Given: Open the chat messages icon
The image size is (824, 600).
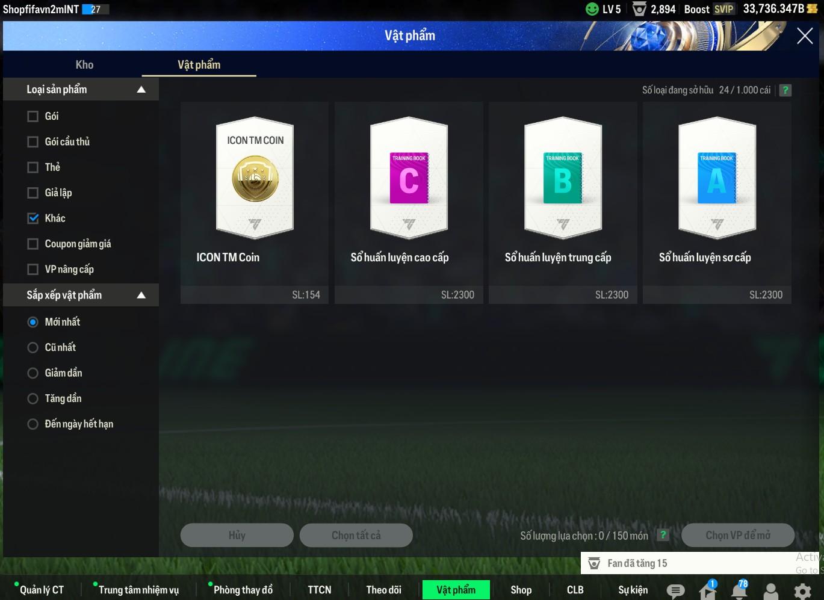Looking at the screenshot, I should click(675, 590).
